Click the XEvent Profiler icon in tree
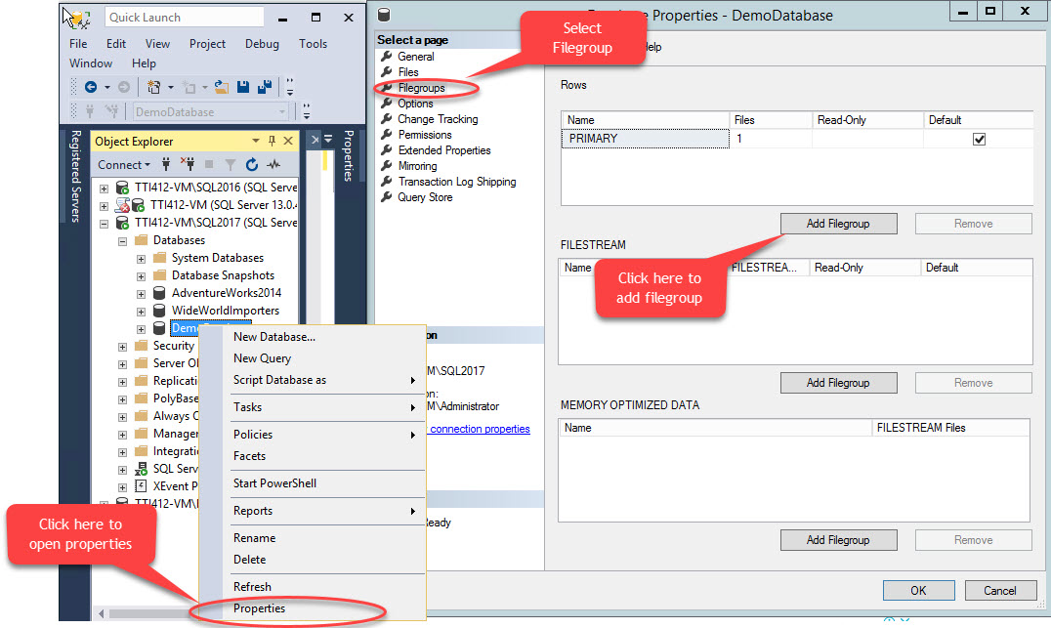 click(x=141, y=486)
